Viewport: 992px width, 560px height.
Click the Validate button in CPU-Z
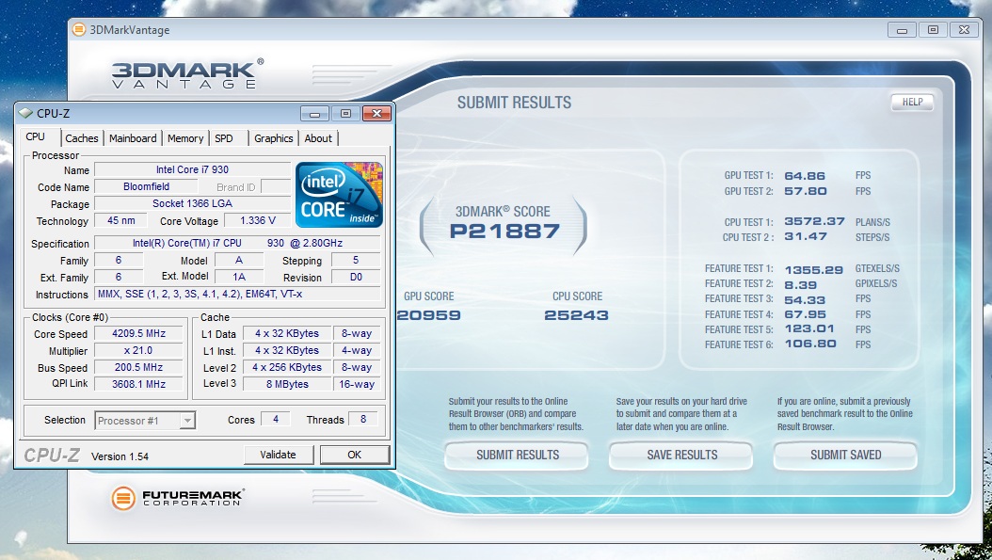pos(279,455)
